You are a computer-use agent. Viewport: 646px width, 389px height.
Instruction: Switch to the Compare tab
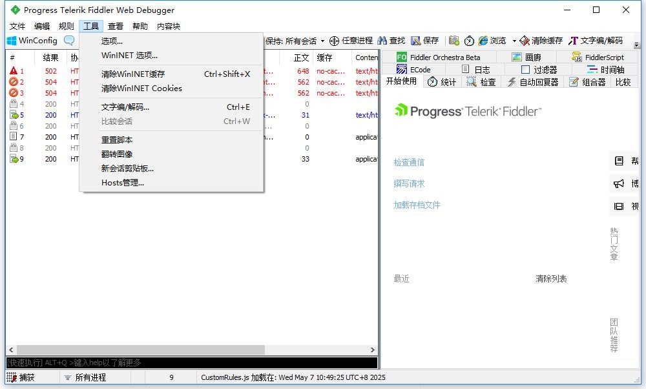coord(623,81)
